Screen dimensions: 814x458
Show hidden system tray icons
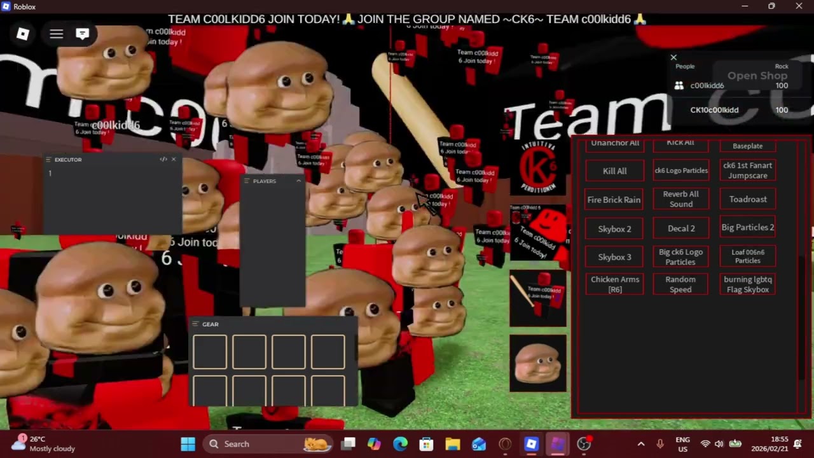click(641, 444)
